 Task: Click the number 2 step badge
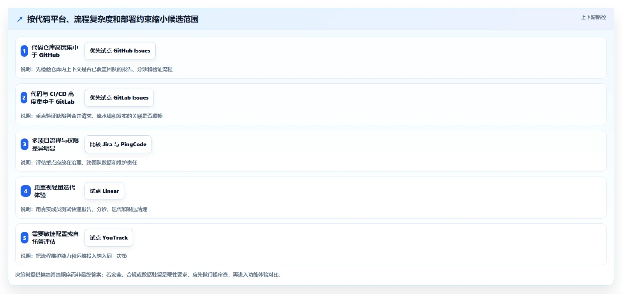[24, 98]
